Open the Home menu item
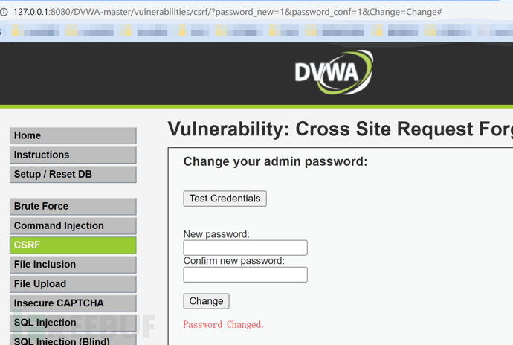 tap(73, 135)
